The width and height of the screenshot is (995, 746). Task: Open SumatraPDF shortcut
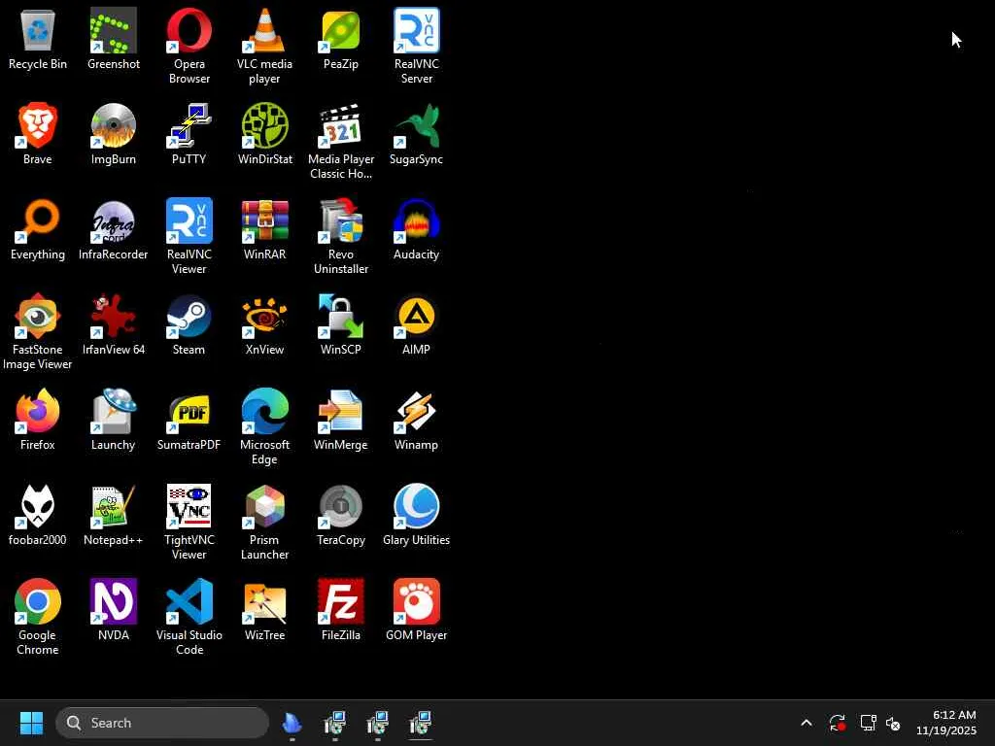coord(189,420)
